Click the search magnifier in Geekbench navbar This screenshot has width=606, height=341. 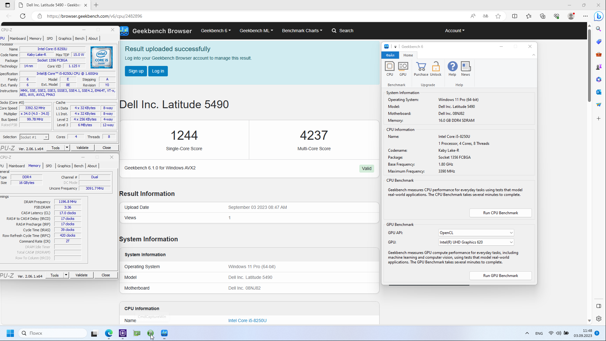pyautogui.click(x=334, y=31)
